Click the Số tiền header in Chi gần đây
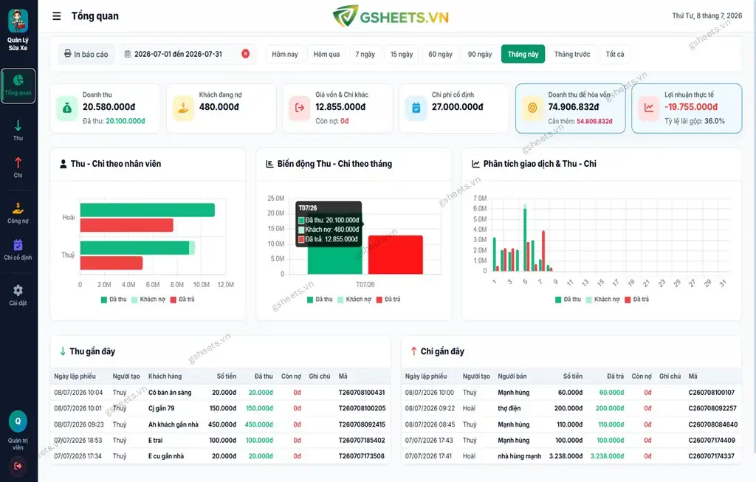 pyautogui.click(x=573, y=376)
